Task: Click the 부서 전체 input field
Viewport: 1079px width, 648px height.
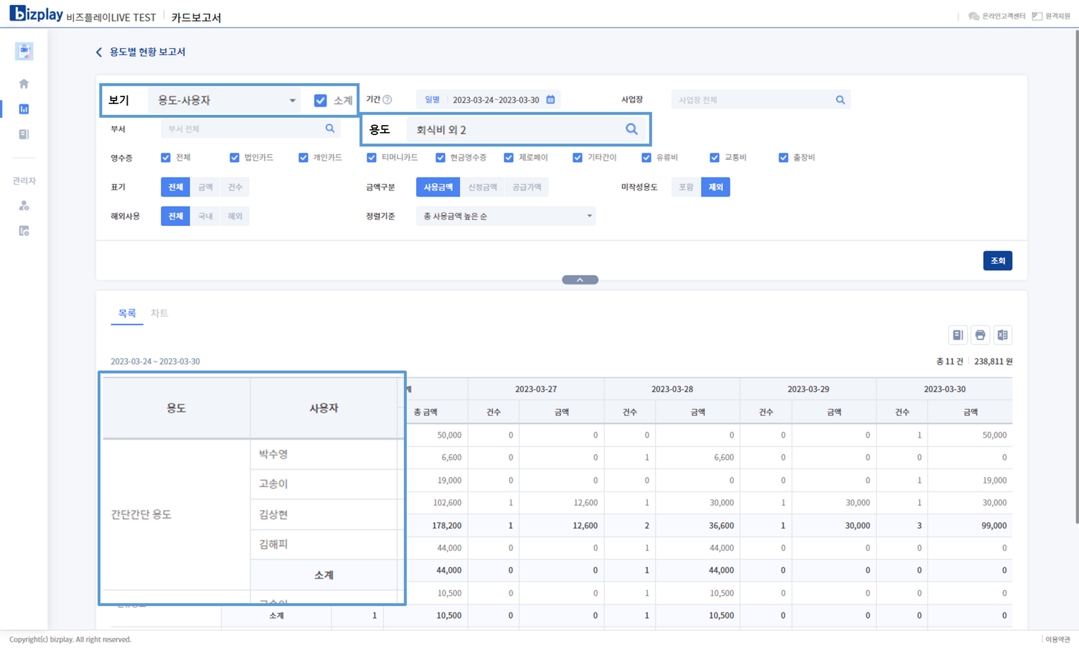Action: tap(250, 129)
